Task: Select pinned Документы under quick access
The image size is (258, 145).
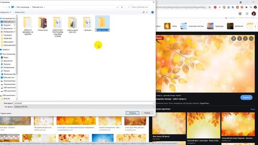Action: coord(8,29)
